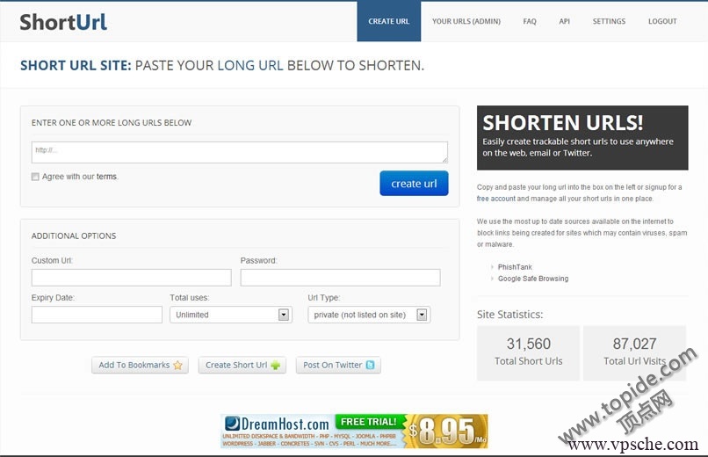Open Settings from top navigation
708x457 pixels.
click(609, 21)
